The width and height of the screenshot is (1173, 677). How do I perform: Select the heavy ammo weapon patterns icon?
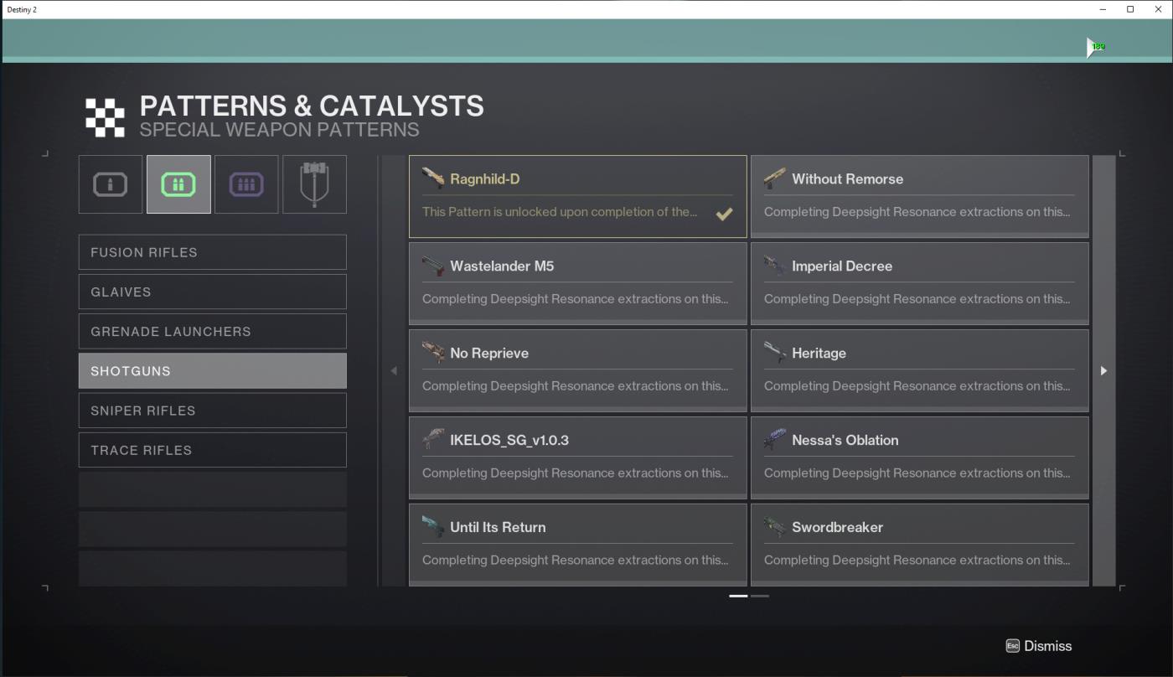pos(246,184)
